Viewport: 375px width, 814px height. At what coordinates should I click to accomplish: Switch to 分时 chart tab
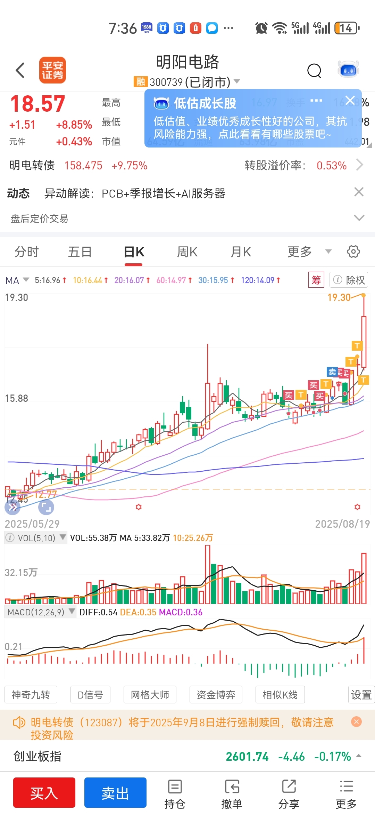tap(27, 252)
